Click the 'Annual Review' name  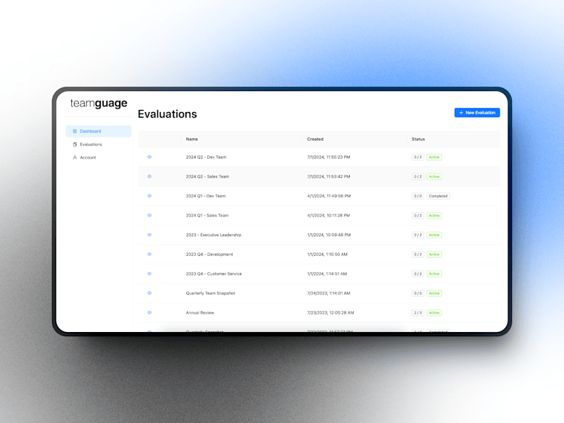tap(200, 312)
